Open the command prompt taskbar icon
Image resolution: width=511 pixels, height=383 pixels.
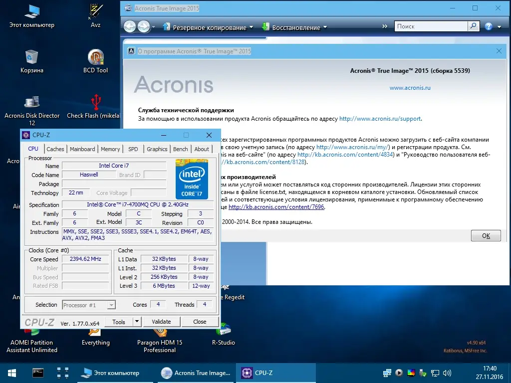[38, 373]
